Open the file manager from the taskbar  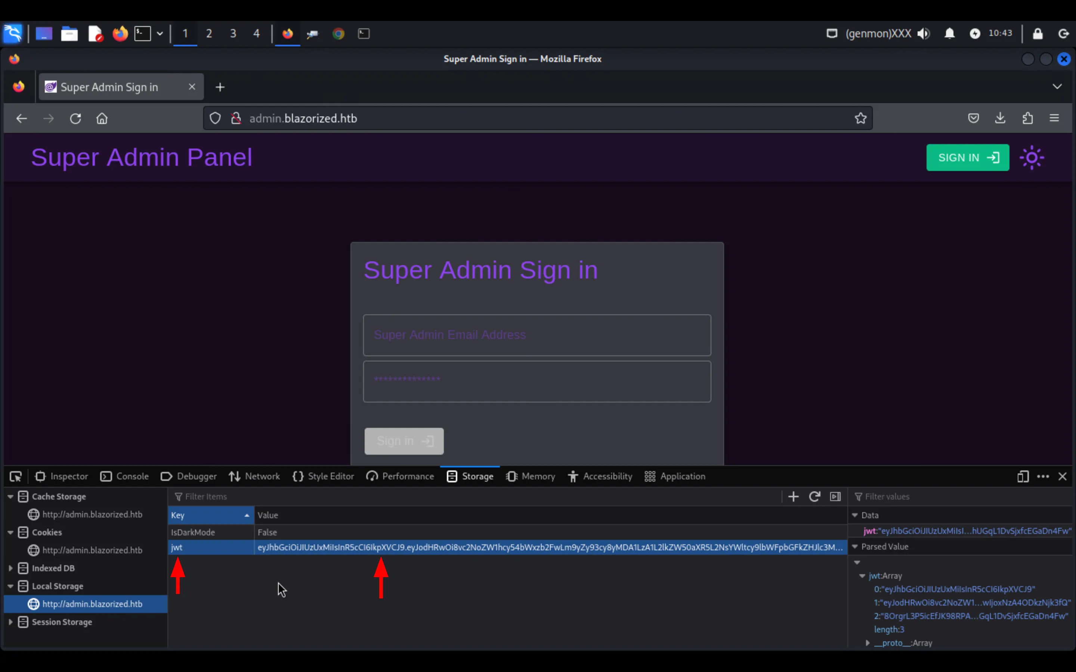click(x=69, y=33)
